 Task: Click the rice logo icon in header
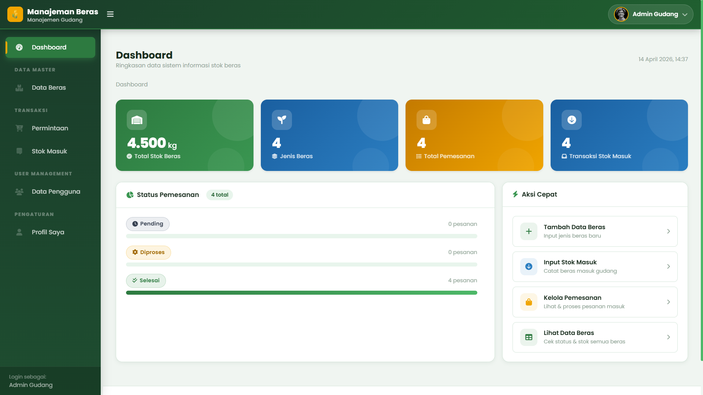tap(15, 14)
